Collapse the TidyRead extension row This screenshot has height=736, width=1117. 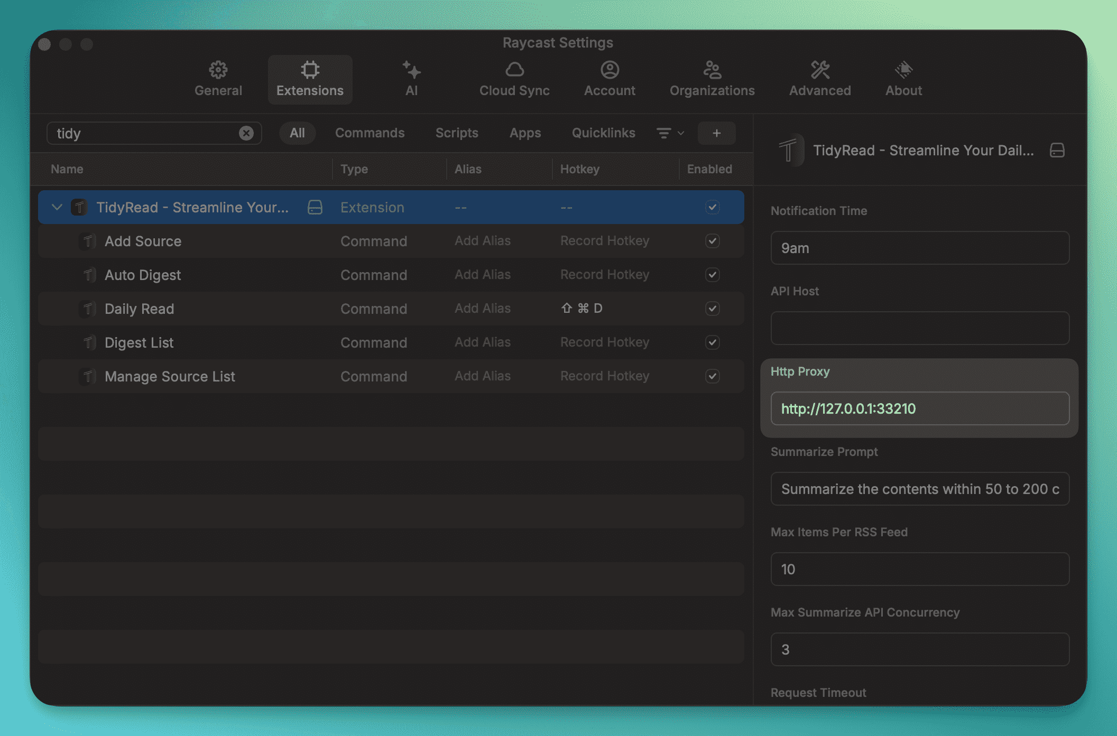click(x=57, y=207)
